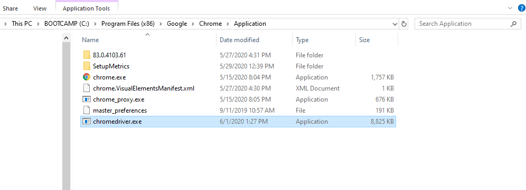Select the master_preferences file name
The image size is (526, 190).
pos(120,111)
